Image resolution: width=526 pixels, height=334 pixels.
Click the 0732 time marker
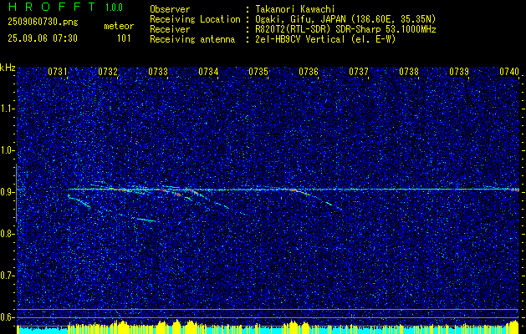coord(108,71)
